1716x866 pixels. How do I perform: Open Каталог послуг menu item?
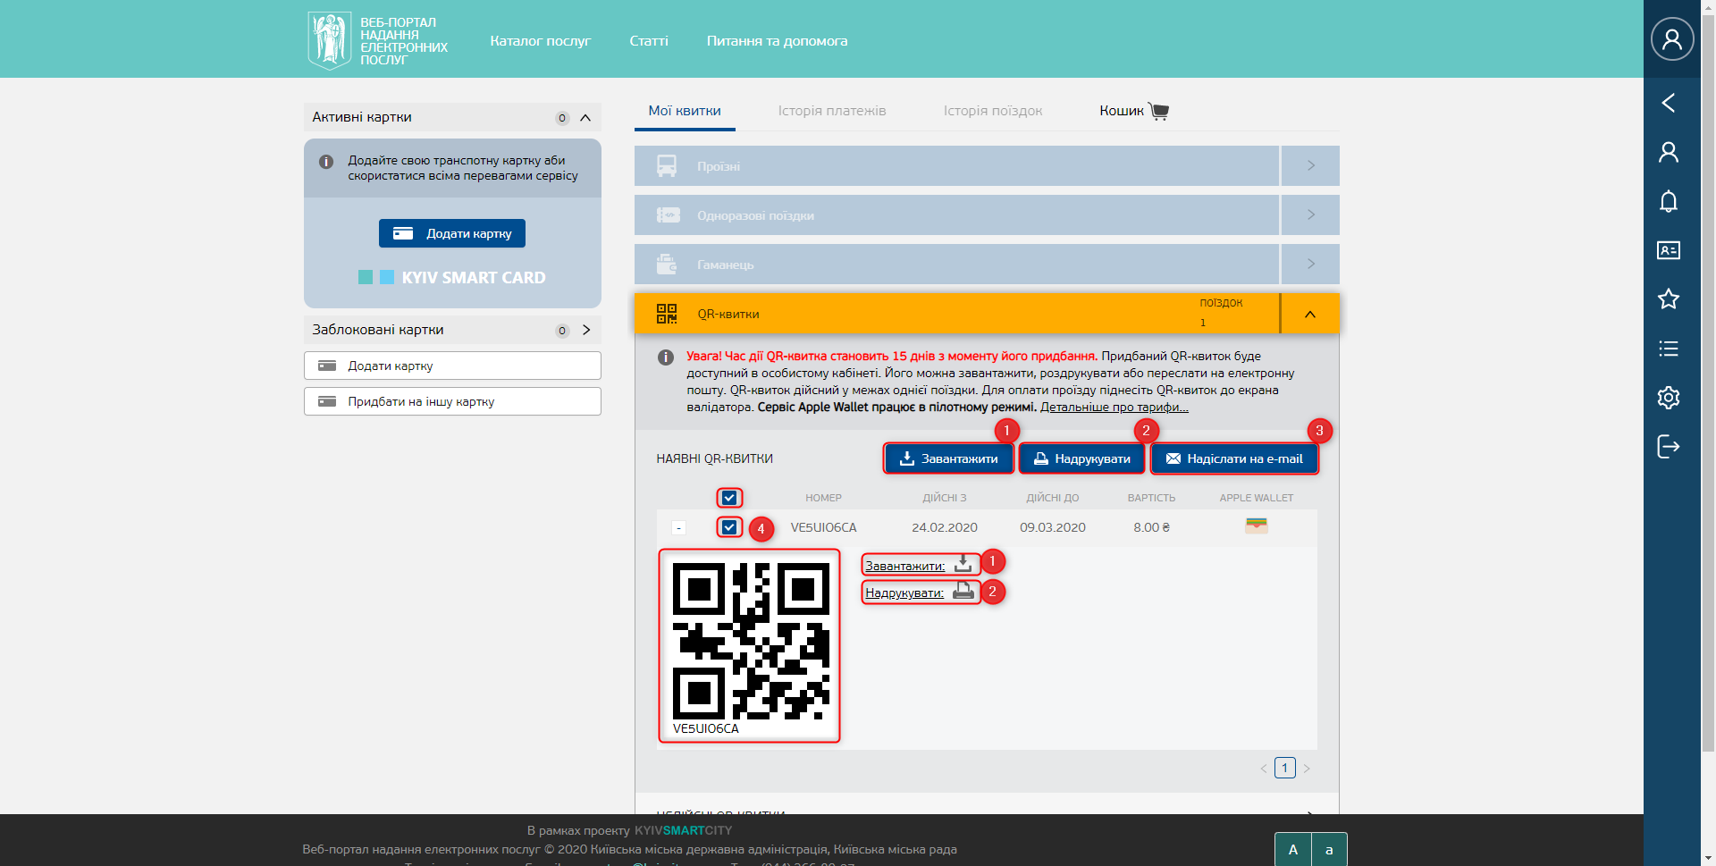point(540,41)
